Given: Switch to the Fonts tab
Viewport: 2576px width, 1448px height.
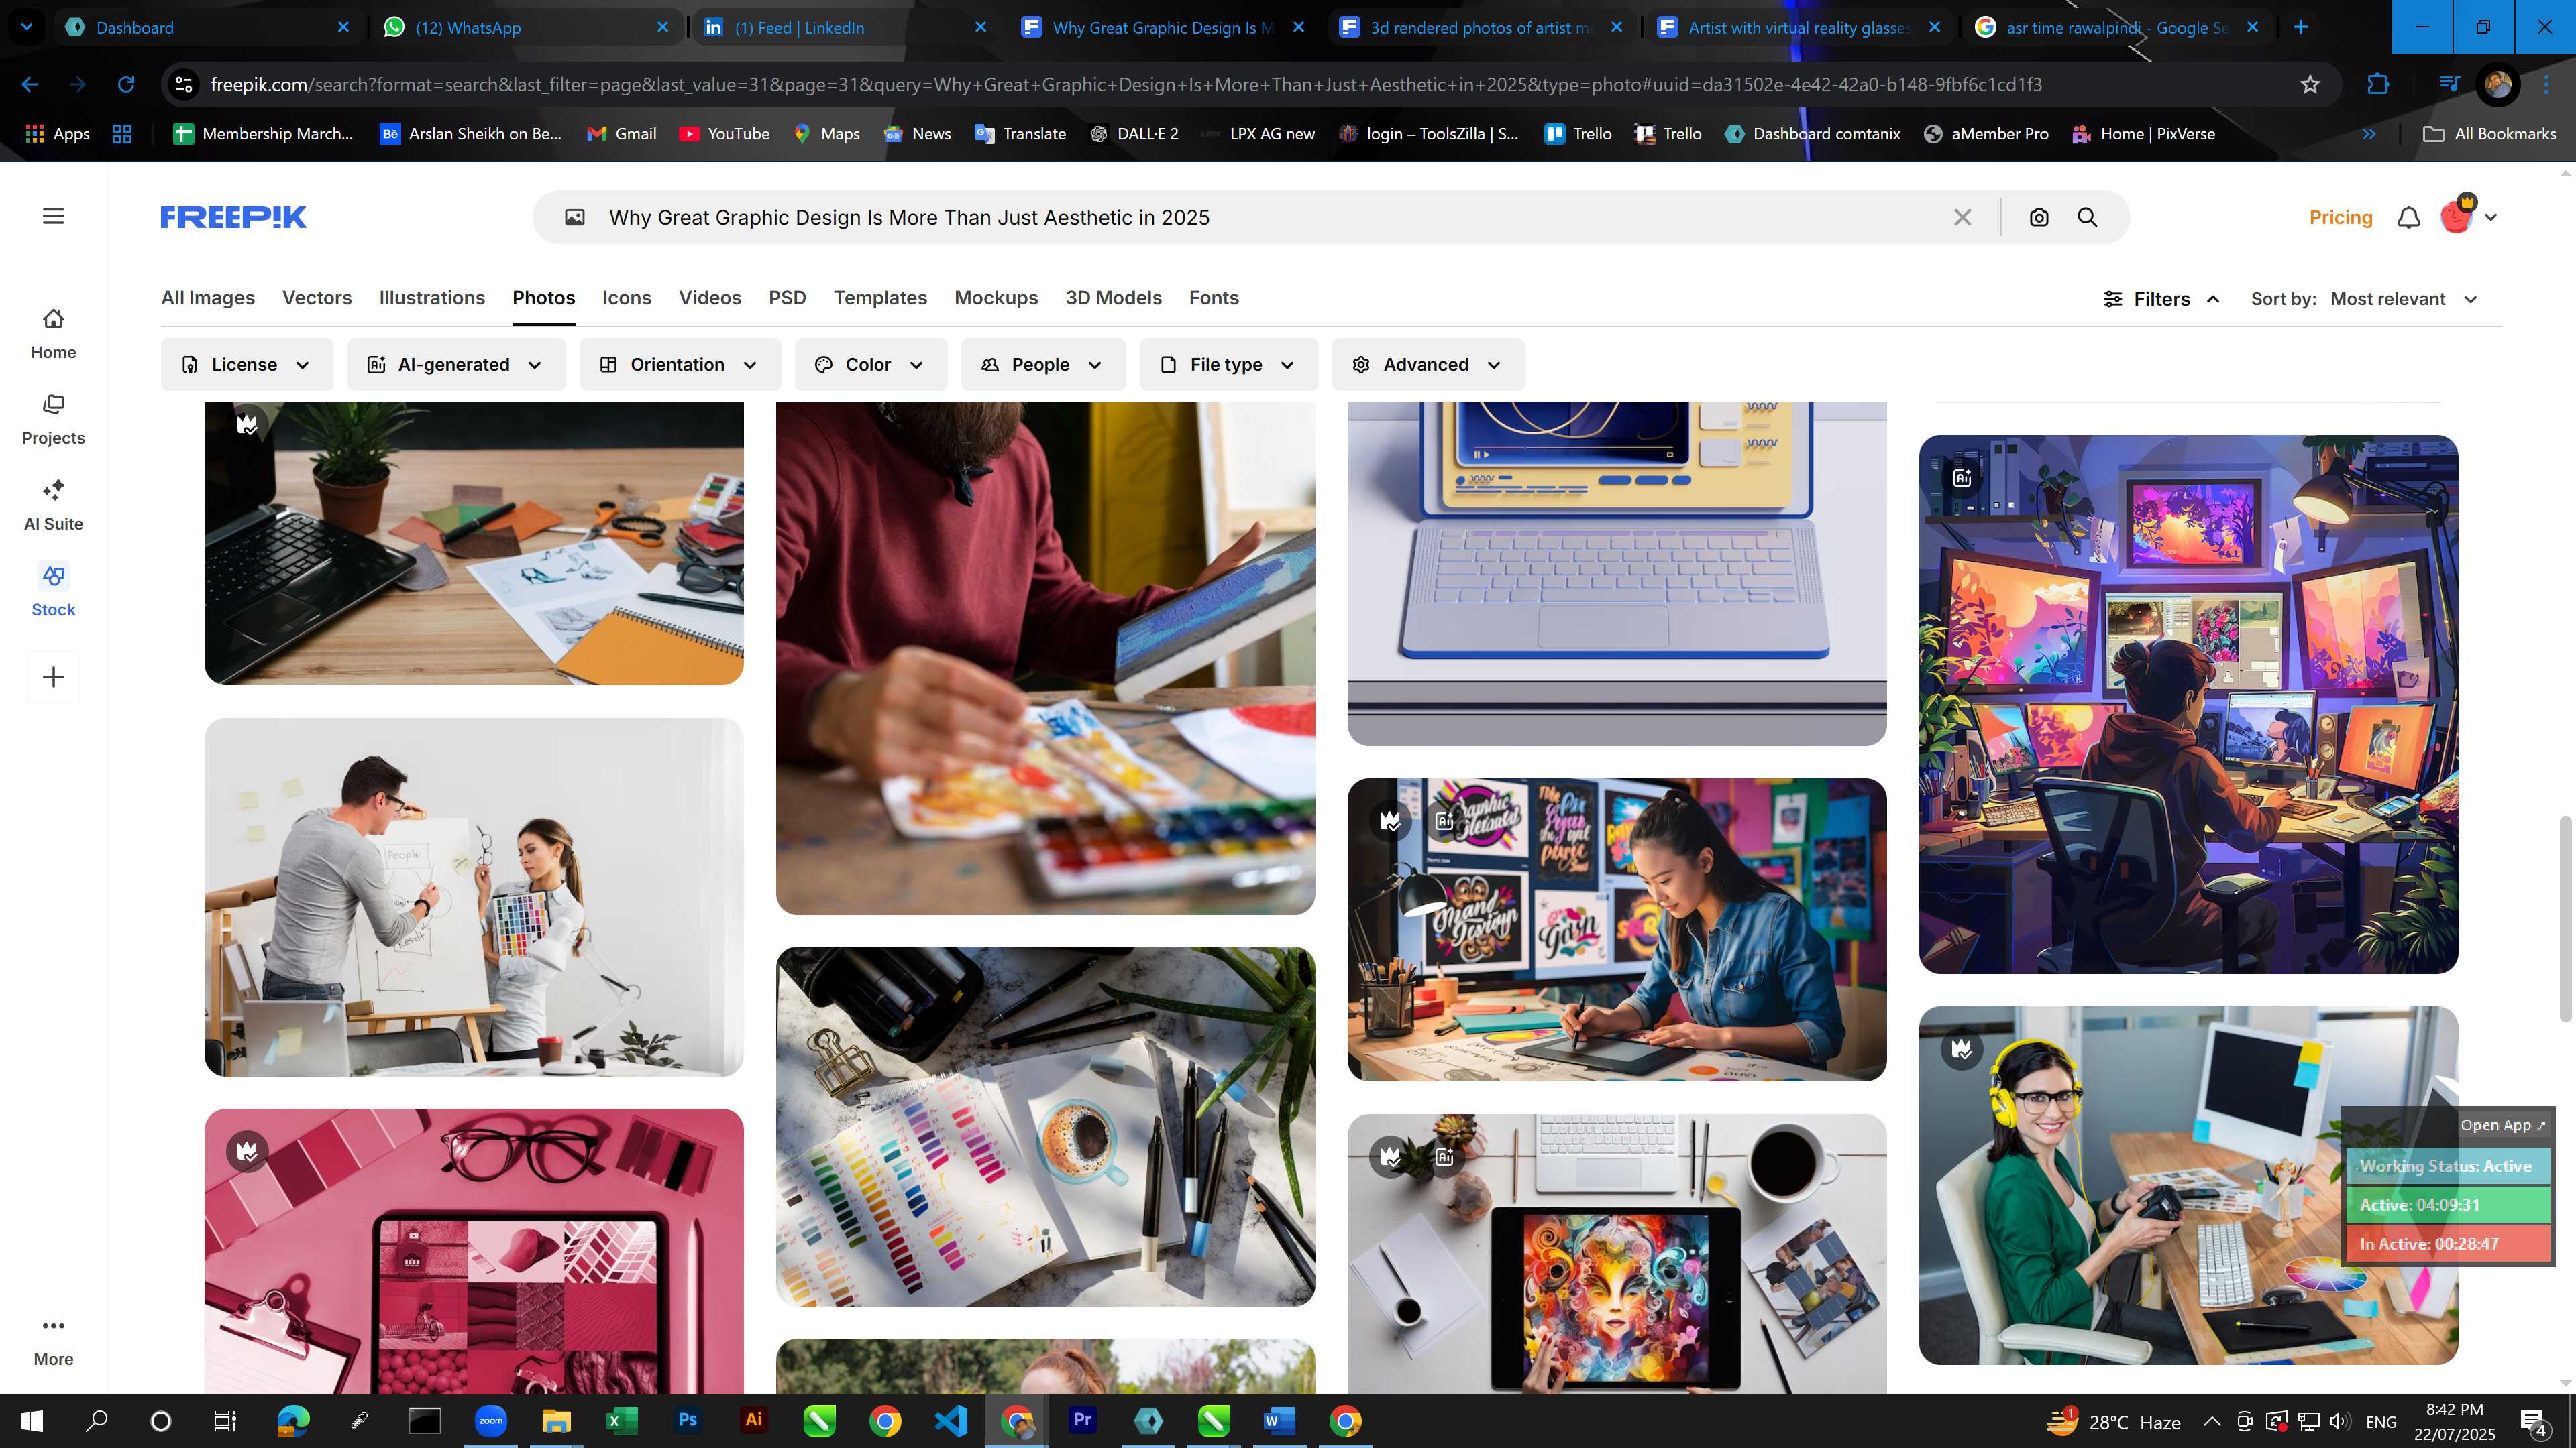Looking at the screenshot, I should click(x=1214, y=298).
